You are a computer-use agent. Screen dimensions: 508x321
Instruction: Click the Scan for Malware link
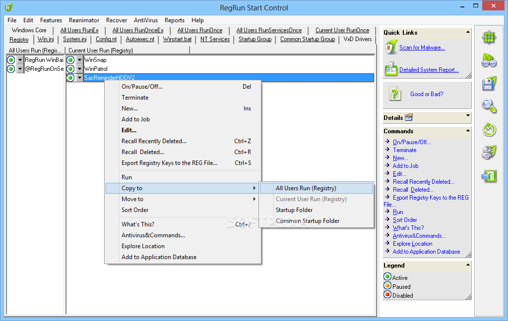pyautogui.click(x=422, y=48)
